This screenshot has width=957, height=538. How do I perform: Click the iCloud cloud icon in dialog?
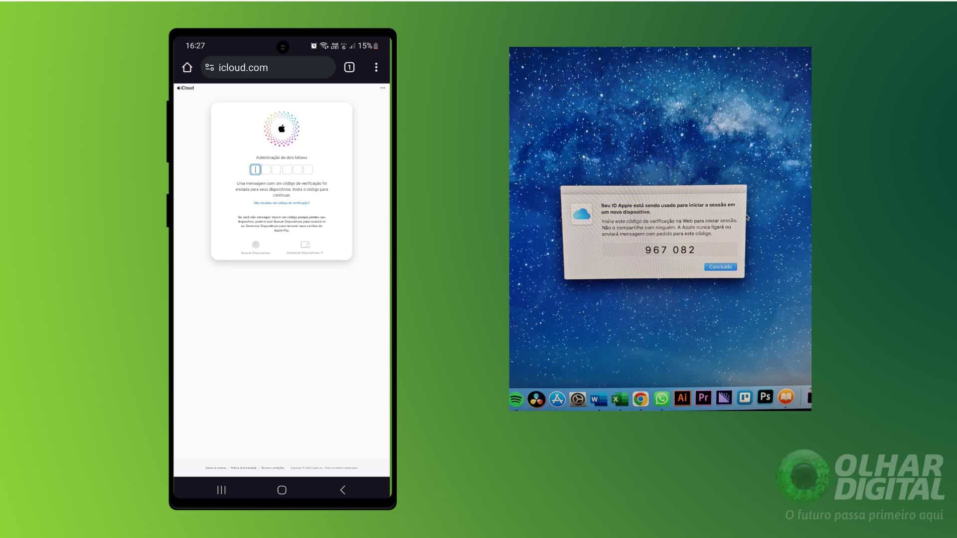582,214
